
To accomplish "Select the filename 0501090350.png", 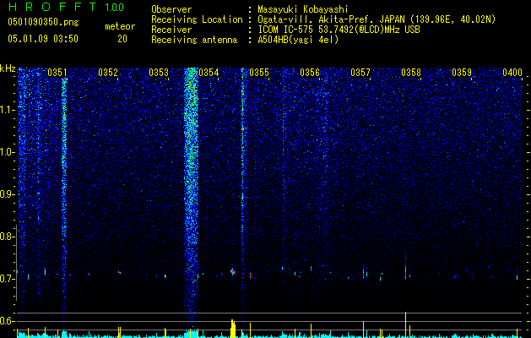I will click(43, 23).
